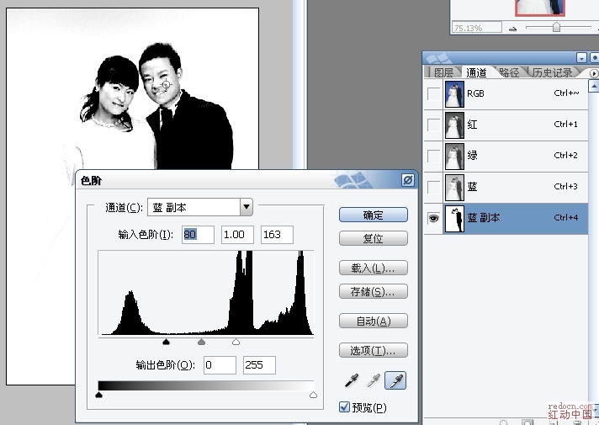Open the Channels panel flyout menu arrow
The width and height of the screenshot is (599, 425).
pos(594,72)
